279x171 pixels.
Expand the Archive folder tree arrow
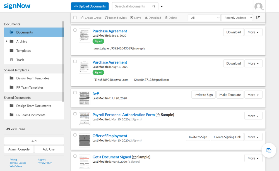[x=7, y=41]
